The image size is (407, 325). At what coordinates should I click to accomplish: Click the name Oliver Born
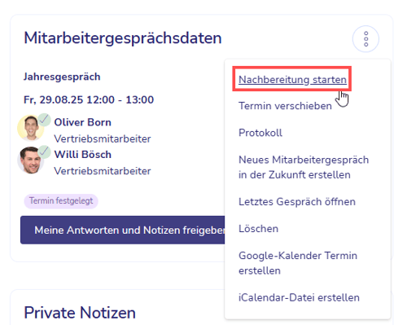tap(82, 122)
